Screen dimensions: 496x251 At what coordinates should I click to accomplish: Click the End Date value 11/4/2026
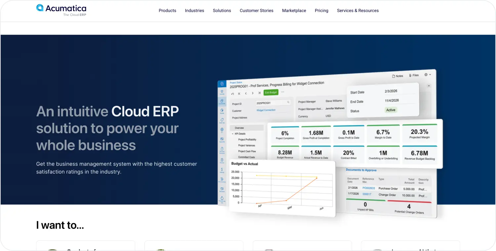click(392, 100)
